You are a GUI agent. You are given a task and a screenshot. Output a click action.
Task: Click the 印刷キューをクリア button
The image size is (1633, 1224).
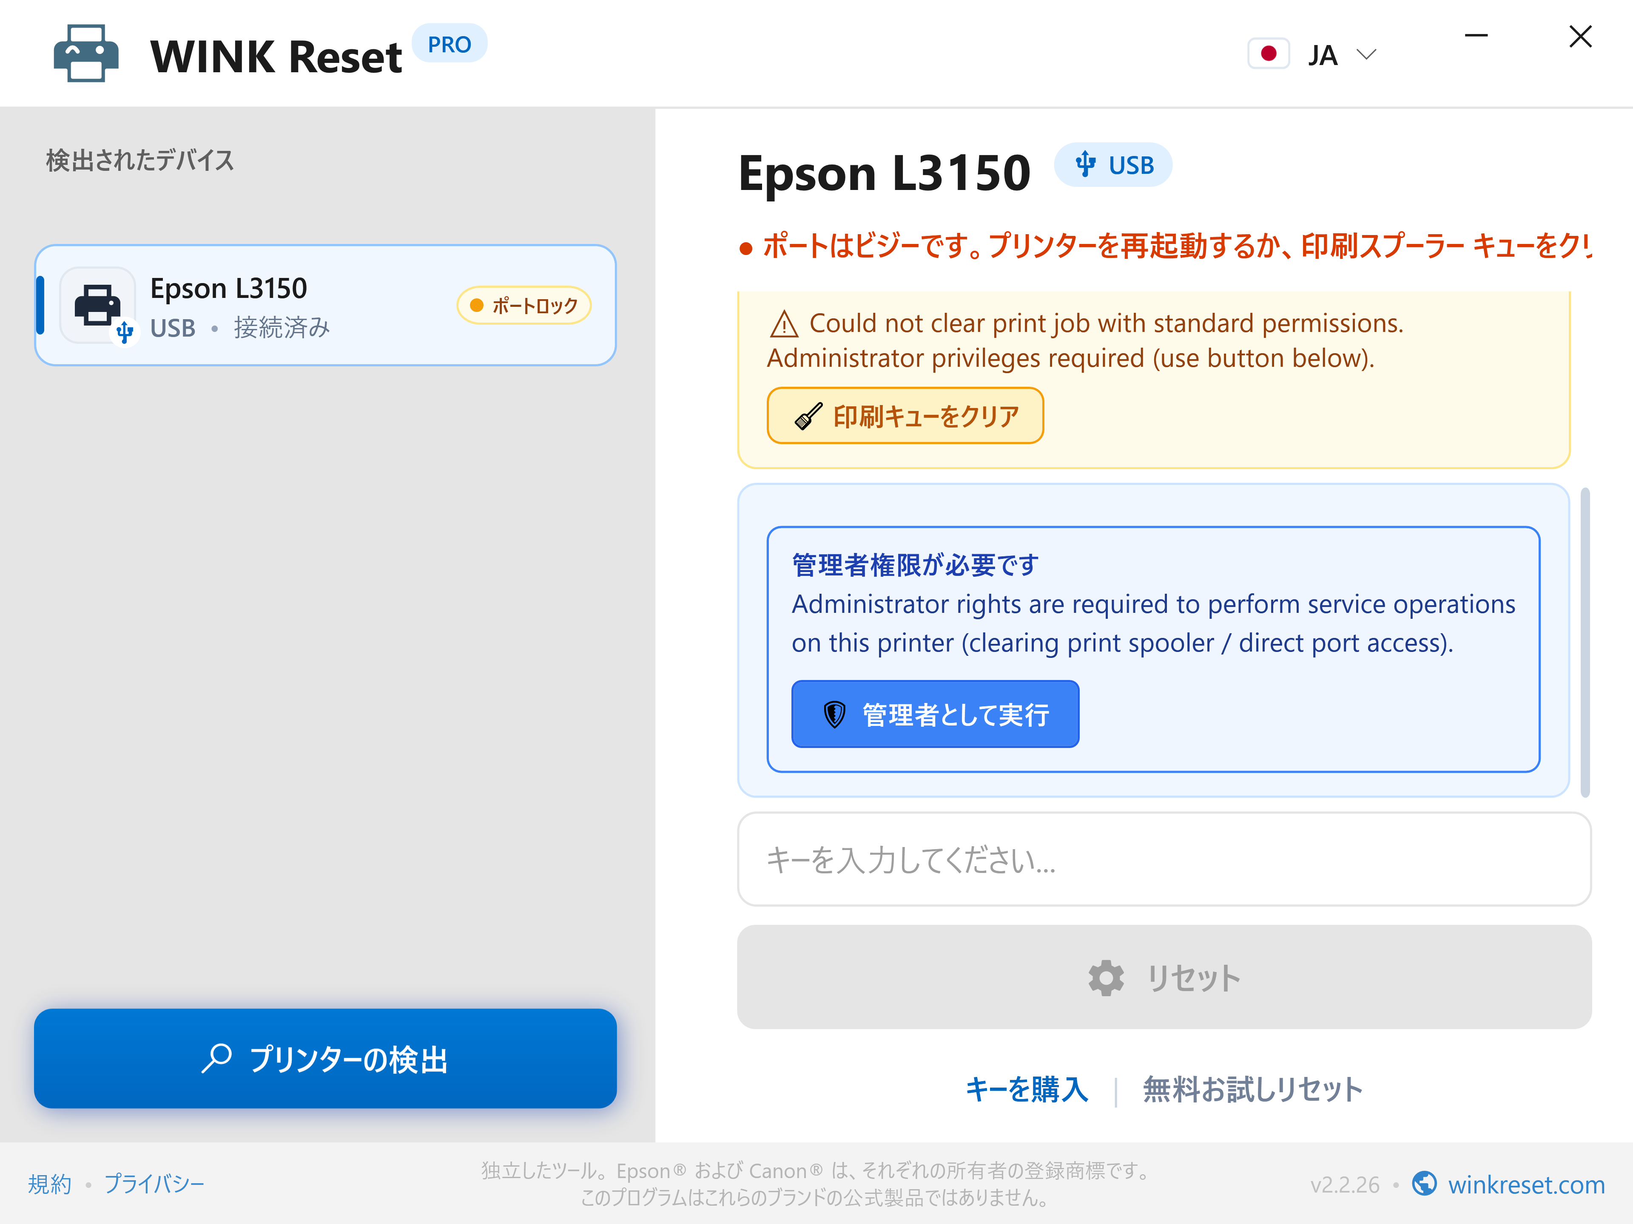click(x=905, y=416)
